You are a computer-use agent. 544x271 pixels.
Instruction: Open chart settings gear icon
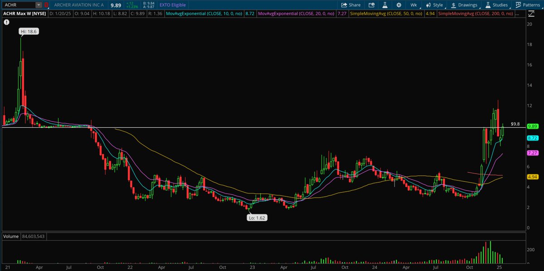coord(398,5)
